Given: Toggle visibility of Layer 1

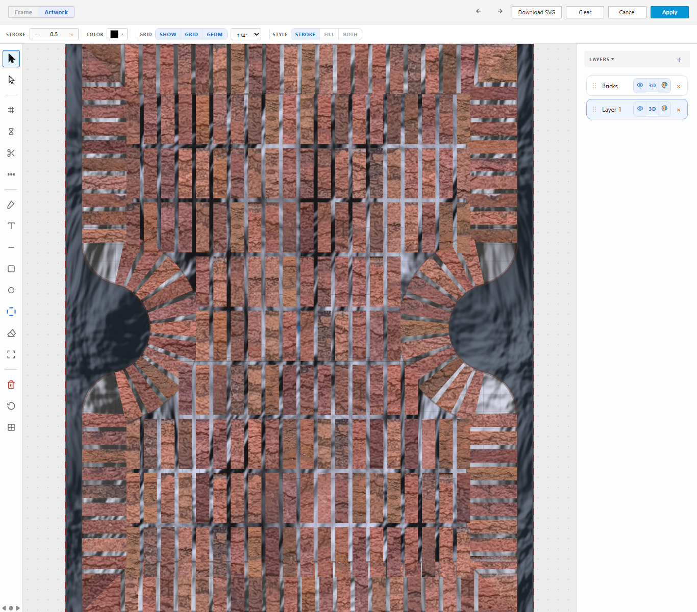Looking at the screenshot, I should coord(640,109).
